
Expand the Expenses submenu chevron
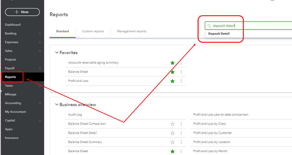tap(40, 42)
